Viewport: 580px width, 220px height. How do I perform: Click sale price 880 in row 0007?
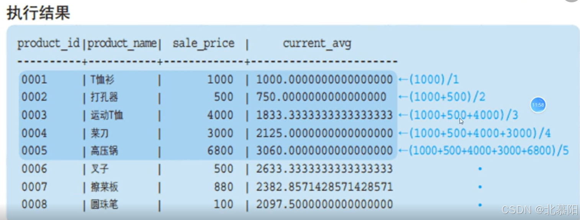point(223,187)
